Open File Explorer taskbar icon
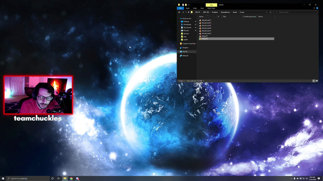323x181 pixels. point(65,178)
